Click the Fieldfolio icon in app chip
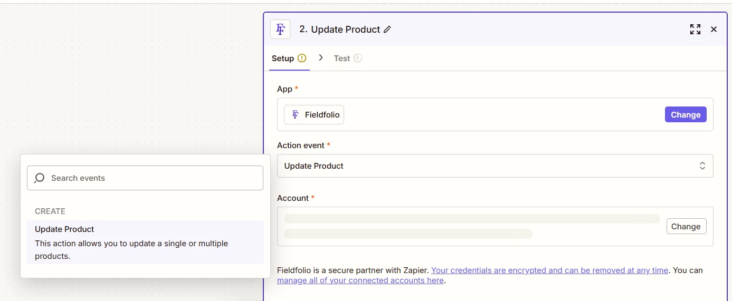This screenshot has width=732, height=301. (x=295, y=114)
